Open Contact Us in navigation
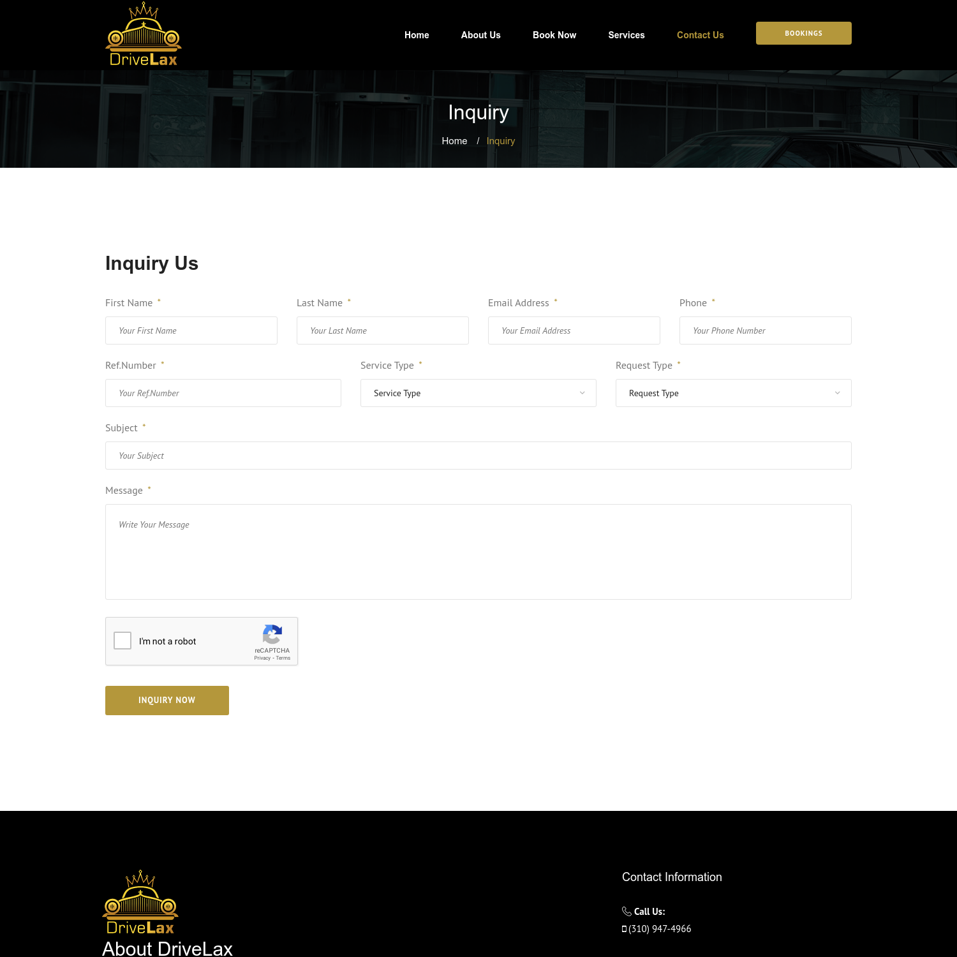 (700, 35)
